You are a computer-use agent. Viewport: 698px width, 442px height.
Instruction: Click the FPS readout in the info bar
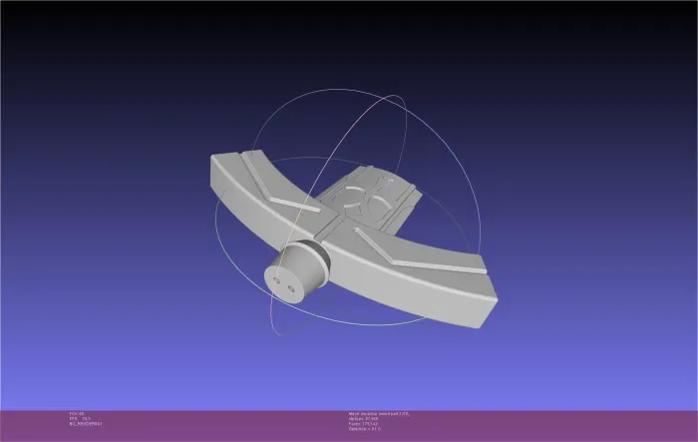[x=80, y=419]
